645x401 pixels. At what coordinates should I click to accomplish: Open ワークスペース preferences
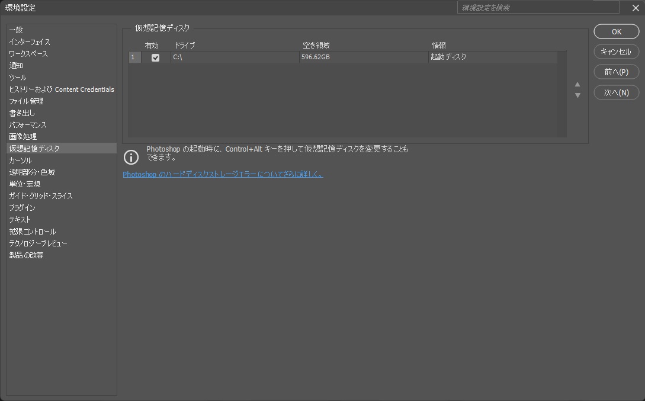click(62, 54)
